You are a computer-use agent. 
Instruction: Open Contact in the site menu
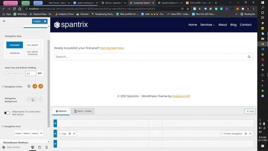(246, 25)
